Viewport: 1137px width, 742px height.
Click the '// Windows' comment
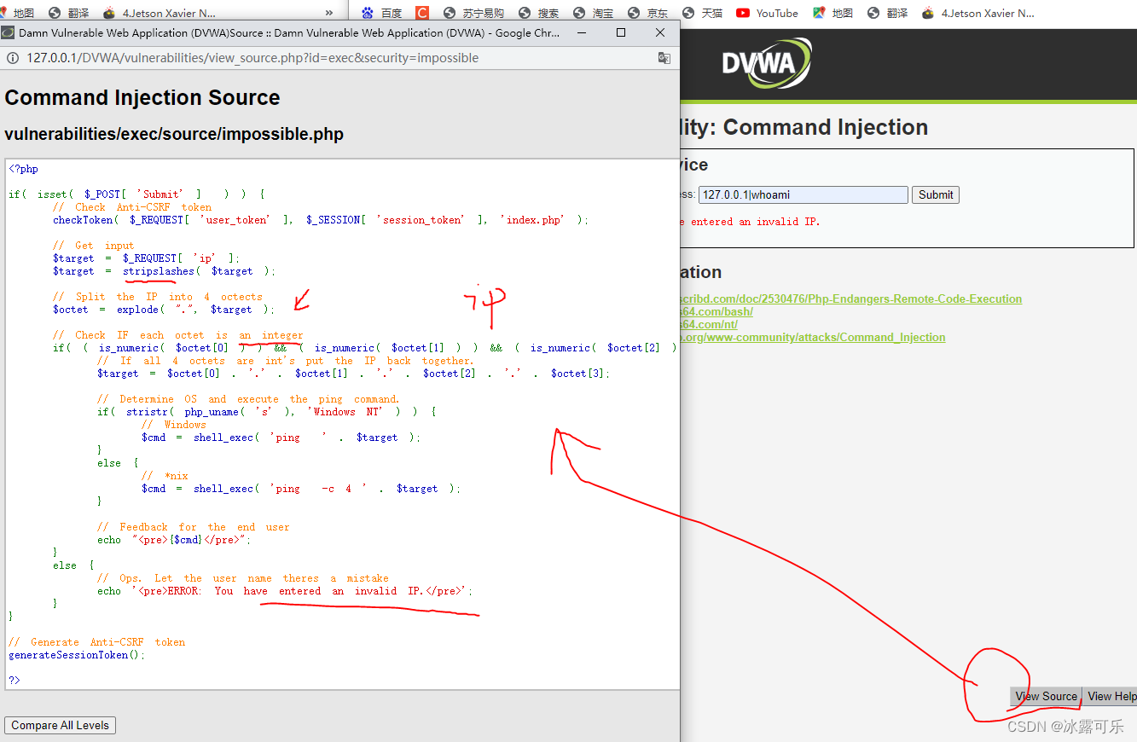[x=174, y=425]
